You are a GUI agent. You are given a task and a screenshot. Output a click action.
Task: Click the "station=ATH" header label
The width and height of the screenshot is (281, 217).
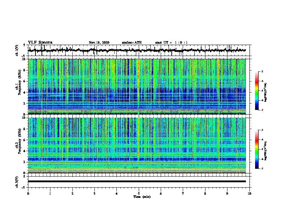point(132,43)
